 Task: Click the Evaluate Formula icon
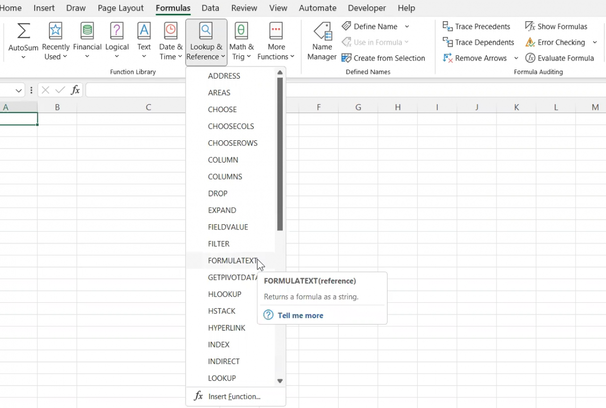point(530,58)
